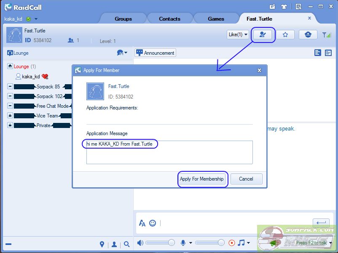Close the Fast.Turtle tab
This screenshot has height=253, width=338.
tap(309, 18)
